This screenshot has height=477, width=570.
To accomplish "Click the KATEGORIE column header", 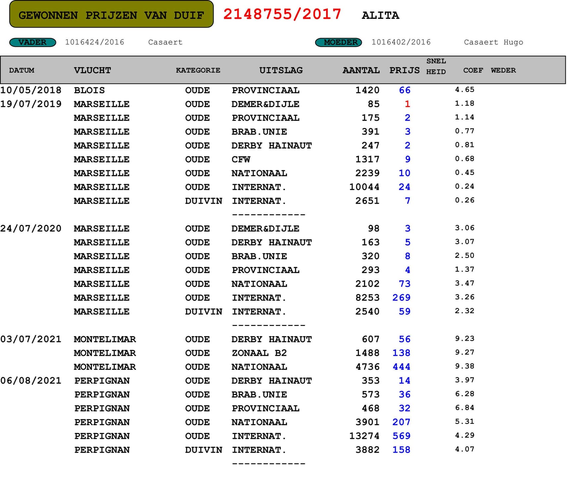I will [x=198, y=70].
